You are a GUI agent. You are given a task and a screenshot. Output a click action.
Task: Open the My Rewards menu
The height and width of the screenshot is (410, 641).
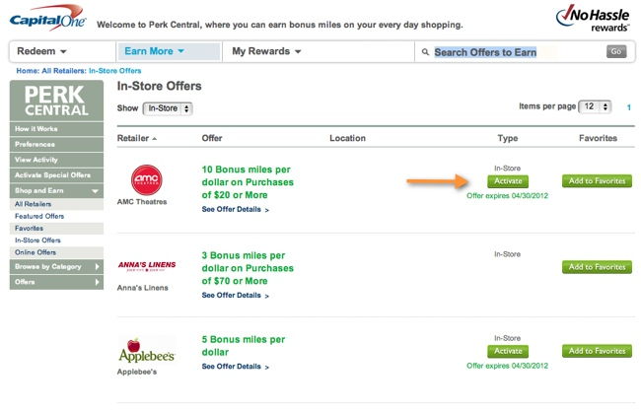click(266, 51)
